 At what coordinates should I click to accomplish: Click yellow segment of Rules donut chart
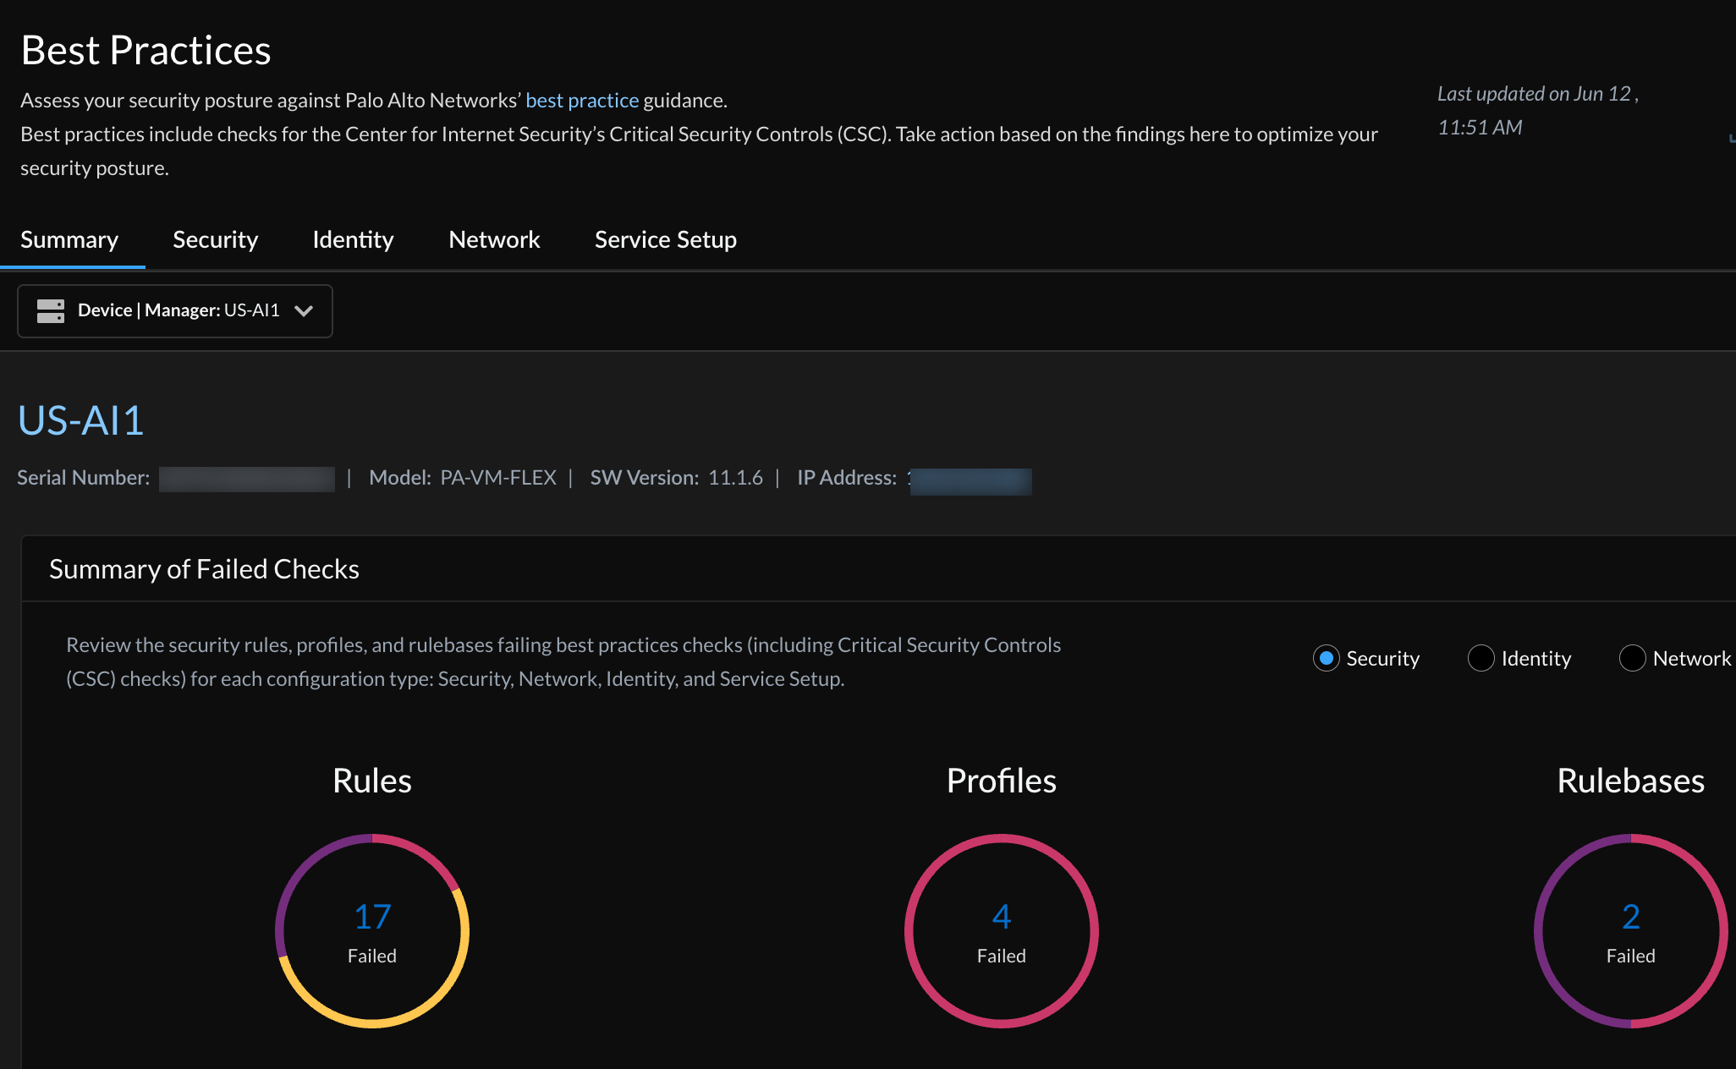pyautogui.click(x=372, y=1023)
